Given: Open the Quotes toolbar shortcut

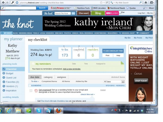Looking at the screenshot, I should (131, 8).
